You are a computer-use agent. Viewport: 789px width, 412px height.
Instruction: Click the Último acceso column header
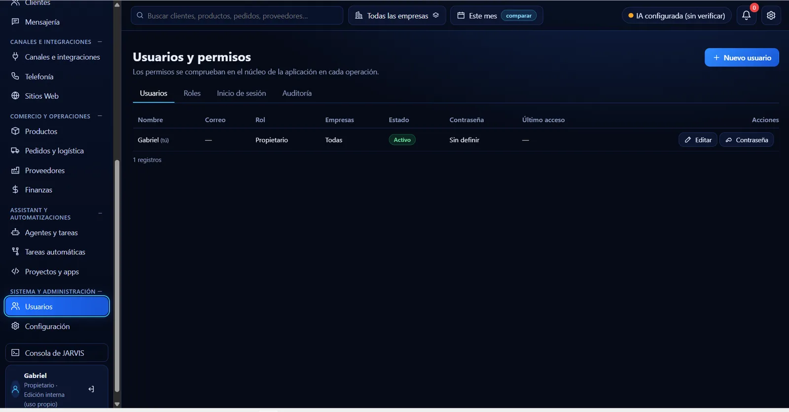[x=543, y=120]
